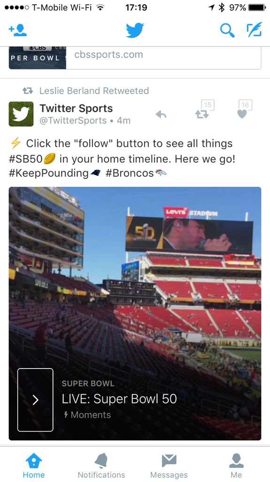Open the Notifications tab
Screen dimensions: 270x482
tap(101, 466)
